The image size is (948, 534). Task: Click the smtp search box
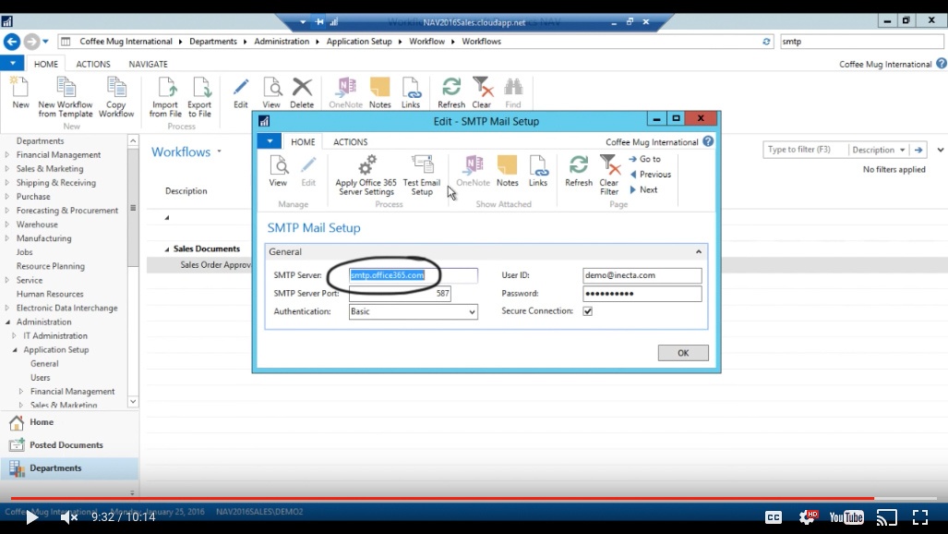click(861, 42)
